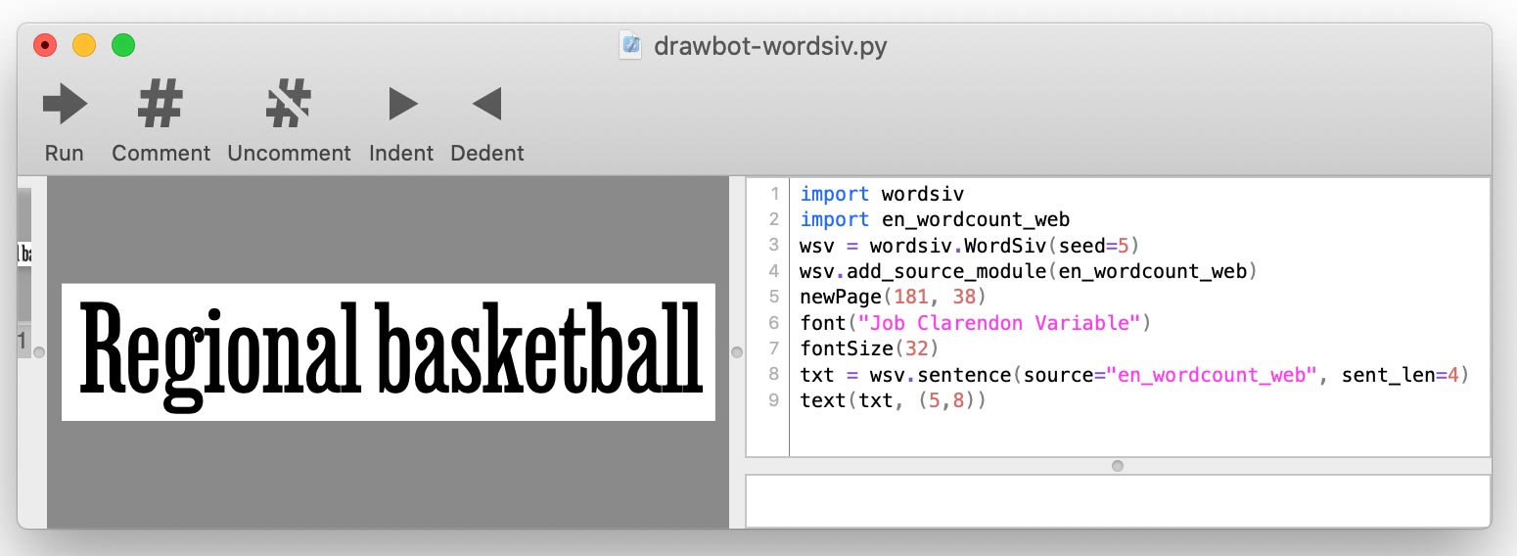Click the splitter handle between canvas and code editor

pyautogui.click(x=737, y=352)
